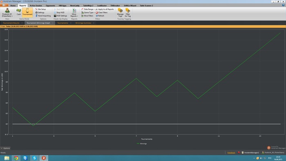The width and height of the screenshot is (286, 161).
Task: Expand the Game Type dropdown
Action: click(88, 13)
